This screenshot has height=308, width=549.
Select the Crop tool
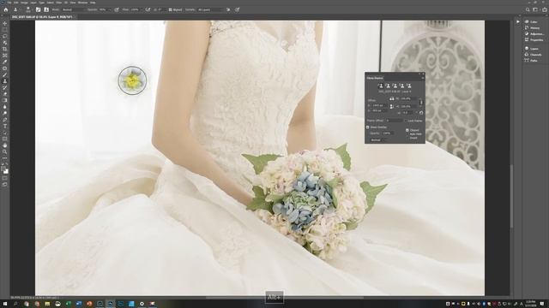[x=4, y=49]
